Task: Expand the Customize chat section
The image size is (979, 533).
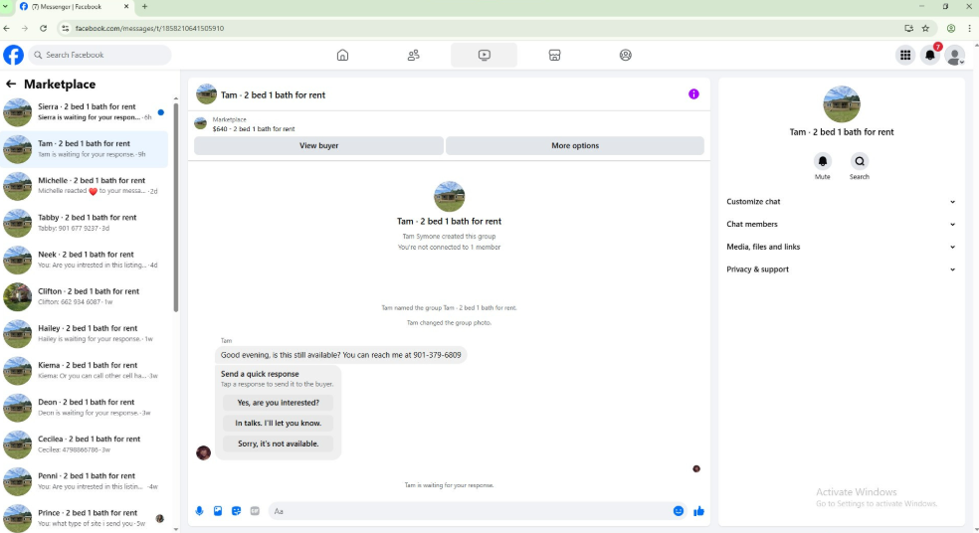Action: point(841,202)
